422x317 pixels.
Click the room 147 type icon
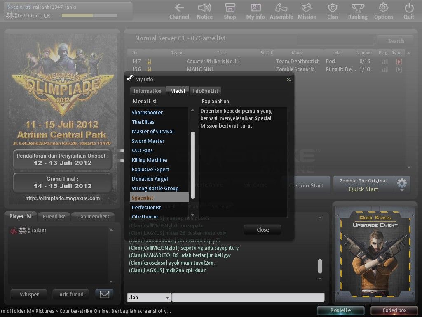(399, 62)
